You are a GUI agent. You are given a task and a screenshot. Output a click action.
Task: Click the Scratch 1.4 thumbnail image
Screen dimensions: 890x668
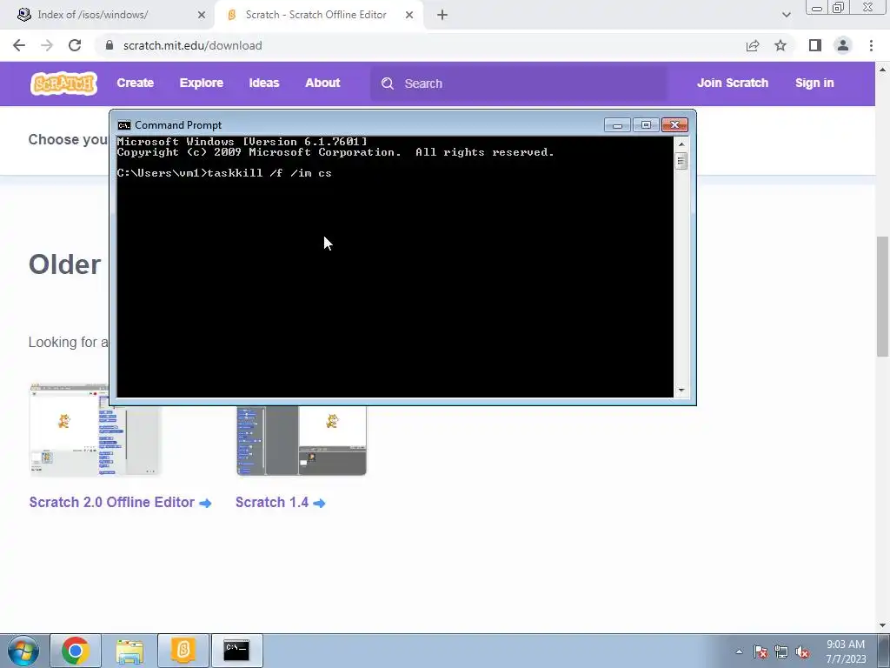coord(302,441)
